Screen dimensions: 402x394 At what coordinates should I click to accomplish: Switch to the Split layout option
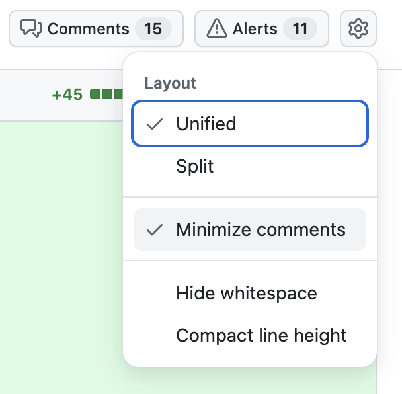(250, 166)
